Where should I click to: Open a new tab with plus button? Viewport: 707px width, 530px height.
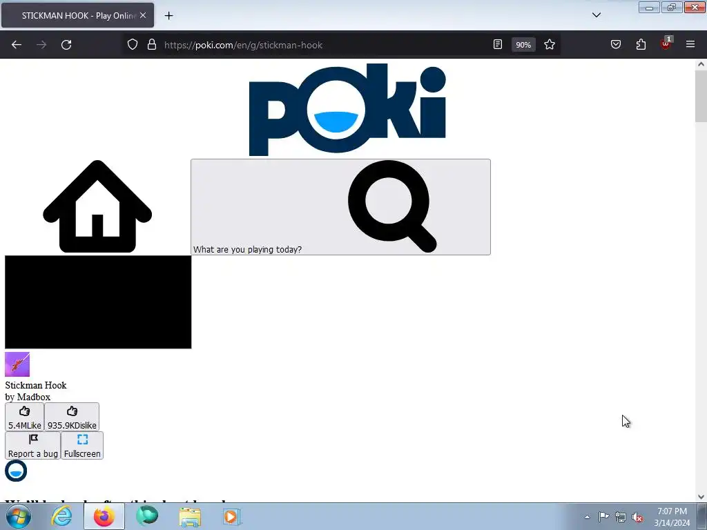(168, 16)
